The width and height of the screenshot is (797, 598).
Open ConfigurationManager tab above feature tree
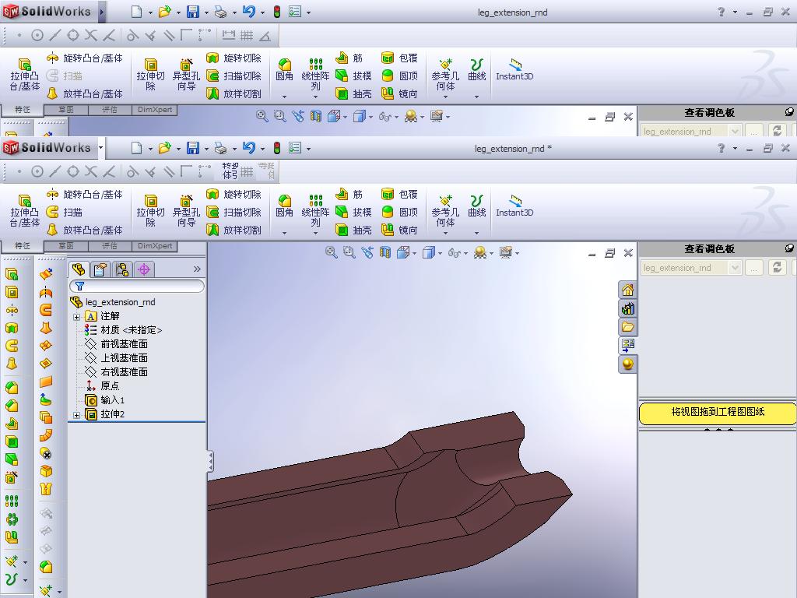(x=122, y=269)
